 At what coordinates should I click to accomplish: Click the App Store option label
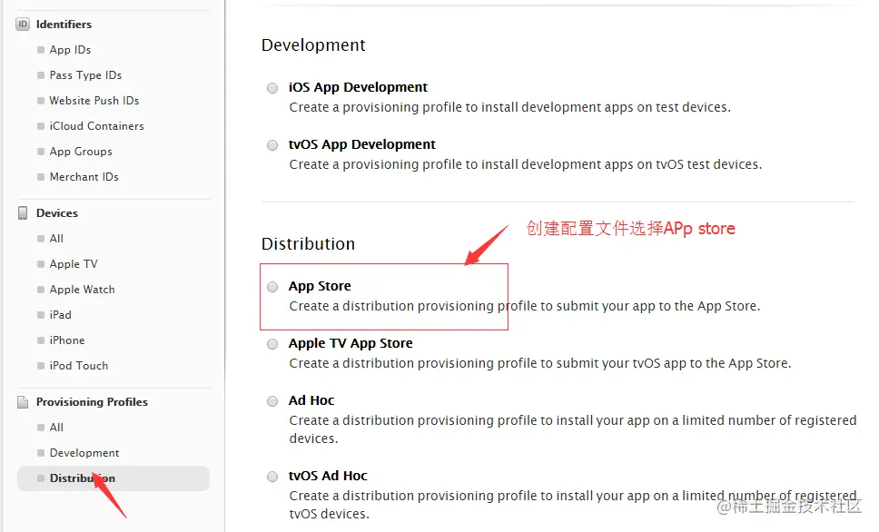(321, 287)
